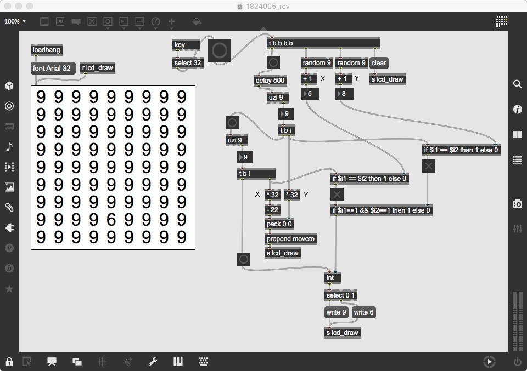Open the Objects browser cube icon

point(9,86)
